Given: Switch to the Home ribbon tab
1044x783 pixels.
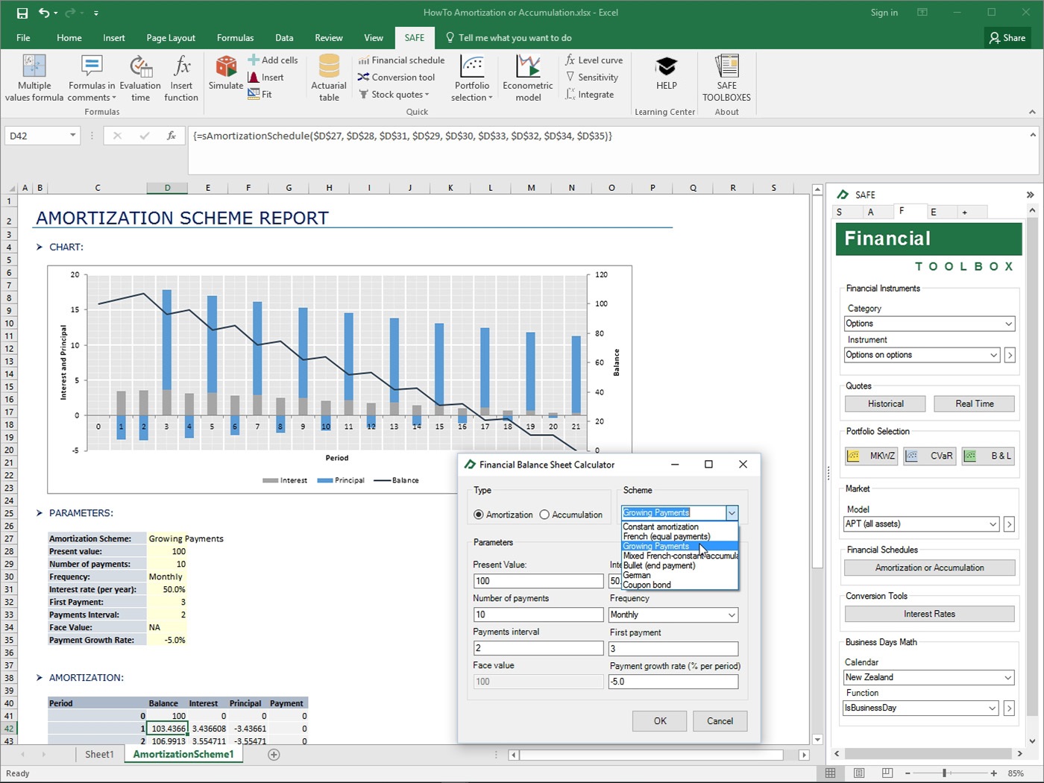Looking at the screenshot, I should [69, 38].
